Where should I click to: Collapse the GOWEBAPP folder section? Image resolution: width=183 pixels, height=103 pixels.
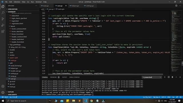(23, 12)
